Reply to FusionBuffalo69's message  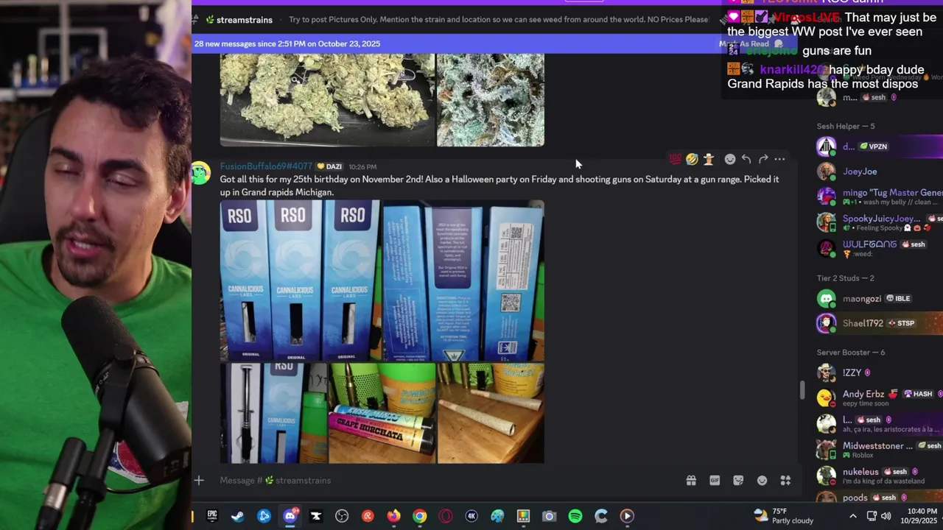tap(746, 159)
